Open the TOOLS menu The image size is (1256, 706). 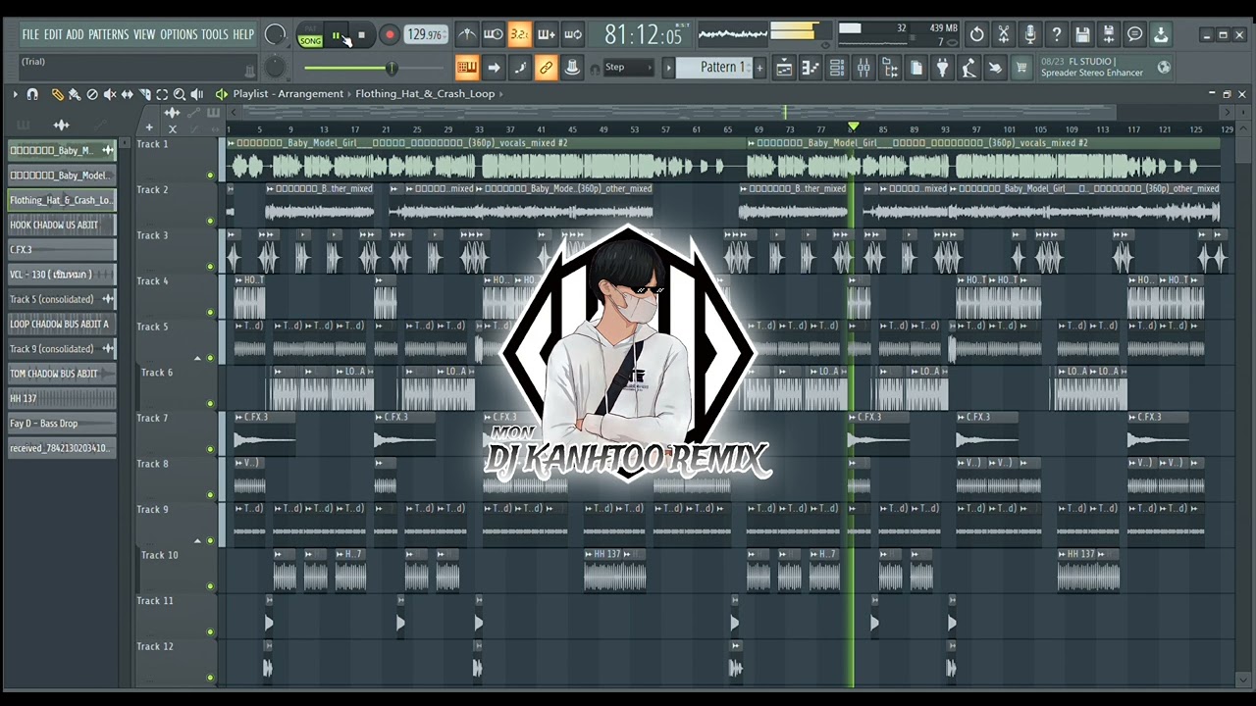[x=215, y=34]
